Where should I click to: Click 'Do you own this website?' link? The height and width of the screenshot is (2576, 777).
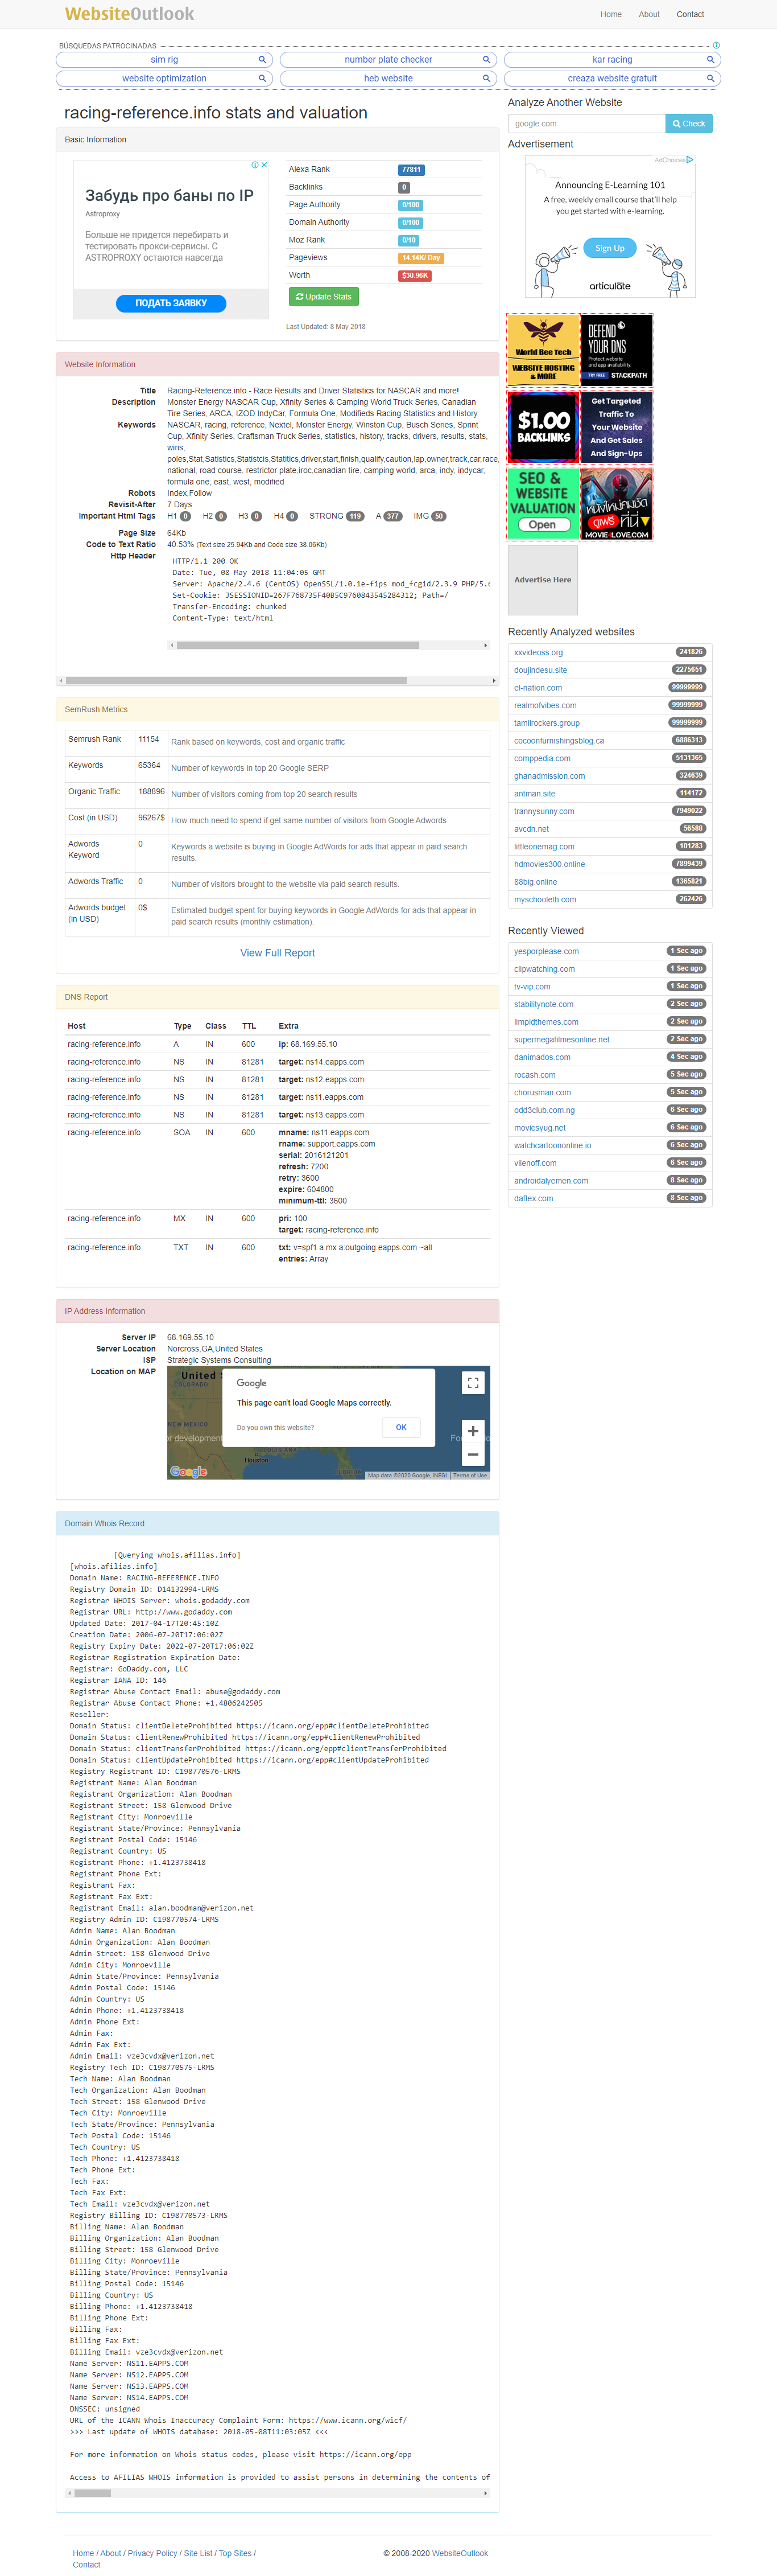(276, 1428)
